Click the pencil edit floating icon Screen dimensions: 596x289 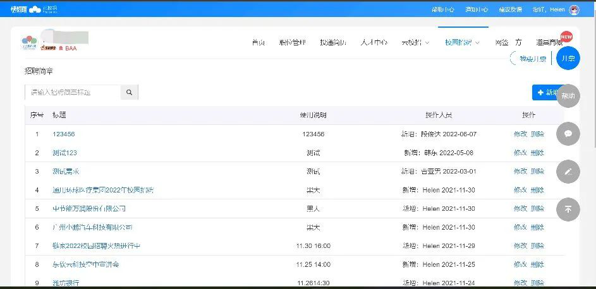(x=568, y=172)
